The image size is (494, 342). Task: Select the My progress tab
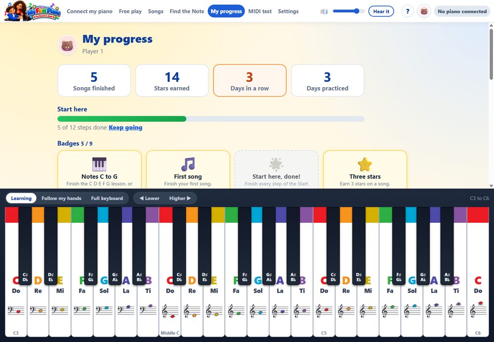226,11
